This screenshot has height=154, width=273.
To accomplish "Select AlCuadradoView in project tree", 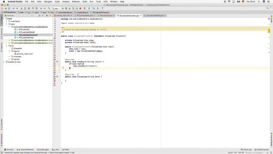I will [26, 38].
